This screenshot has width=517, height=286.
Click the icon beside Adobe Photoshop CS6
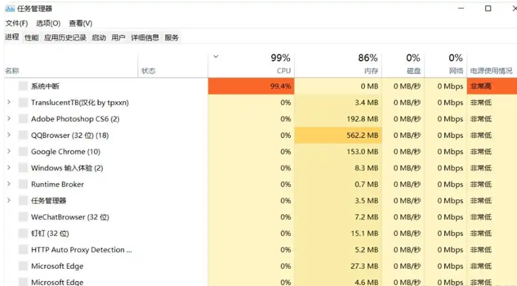(x=23, y=119)
